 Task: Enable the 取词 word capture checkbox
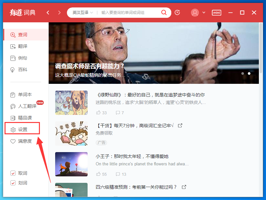pyautogui.click(x=13, y=173)
